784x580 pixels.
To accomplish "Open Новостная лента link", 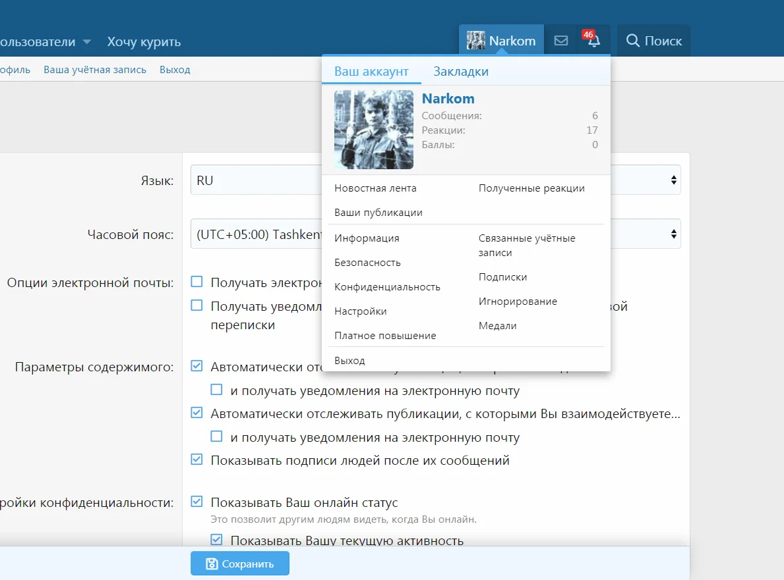I will 375,188.
